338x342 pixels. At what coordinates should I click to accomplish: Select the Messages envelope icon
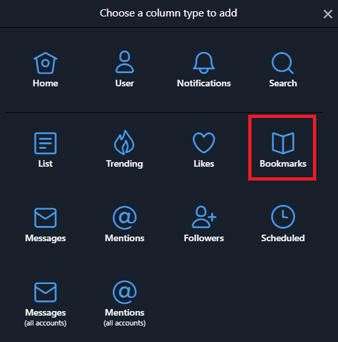(46, 217)
